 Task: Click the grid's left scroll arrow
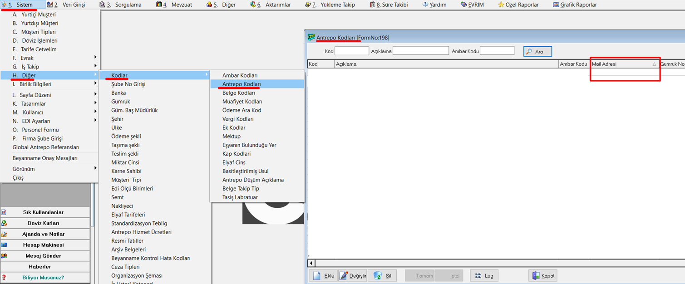[x=311, y=263]
